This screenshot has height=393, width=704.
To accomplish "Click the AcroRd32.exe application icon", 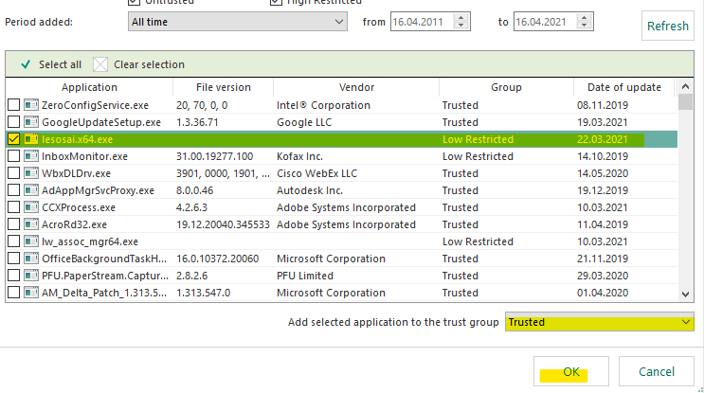I will pyautogui.click(x=30, y=224).
